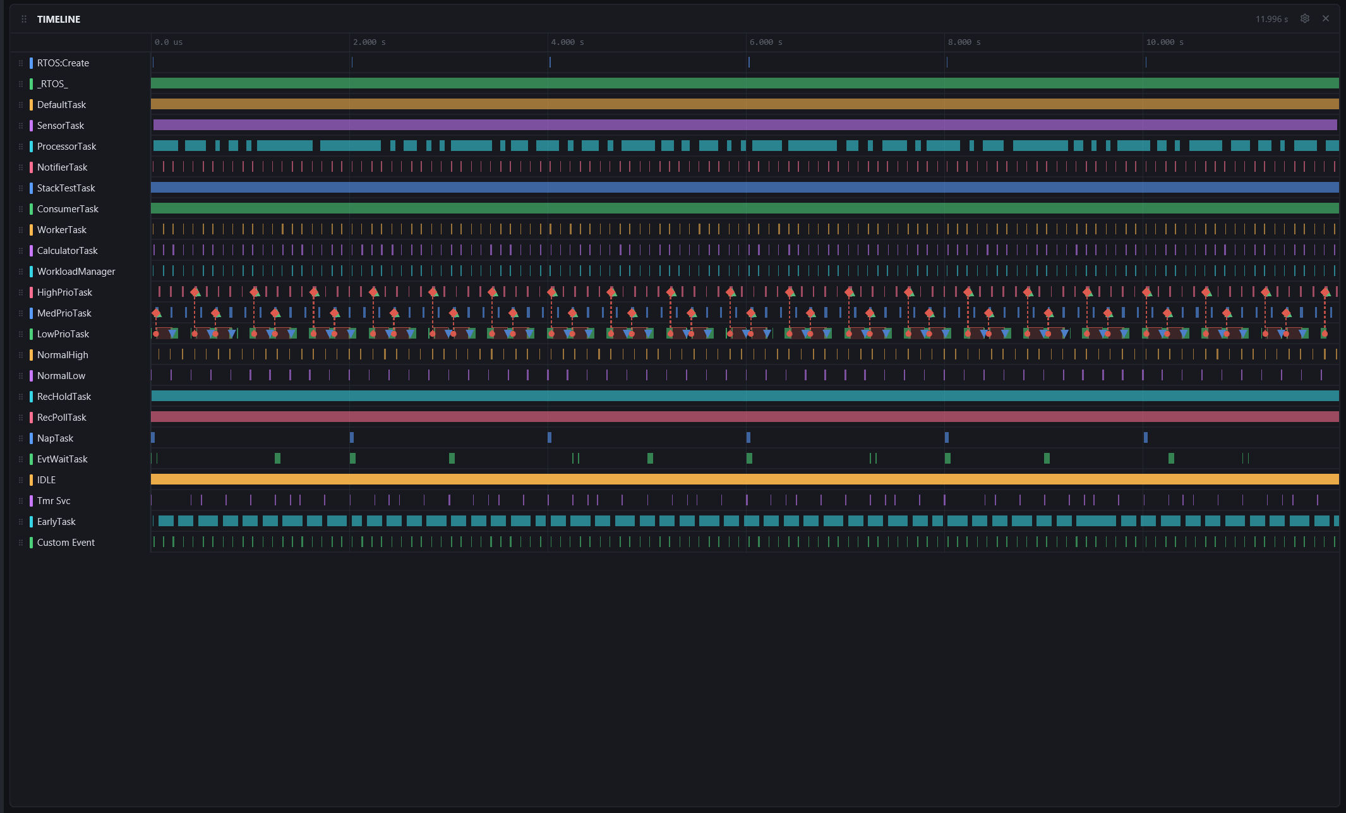The image size is (1346, 813).
Task: Select the EarlyTask track label
Action: [x=56, y=522]
